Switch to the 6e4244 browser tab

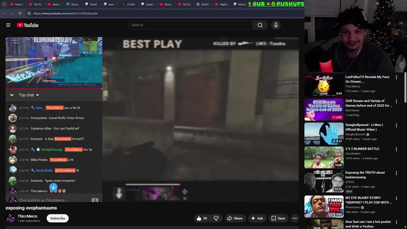(x=203, y=4)
